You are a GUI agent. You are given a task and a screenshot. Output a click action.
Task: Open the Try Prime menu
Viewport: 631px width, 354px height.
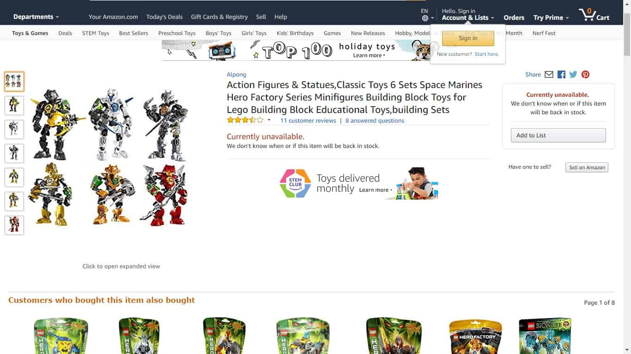click(551, 18)
